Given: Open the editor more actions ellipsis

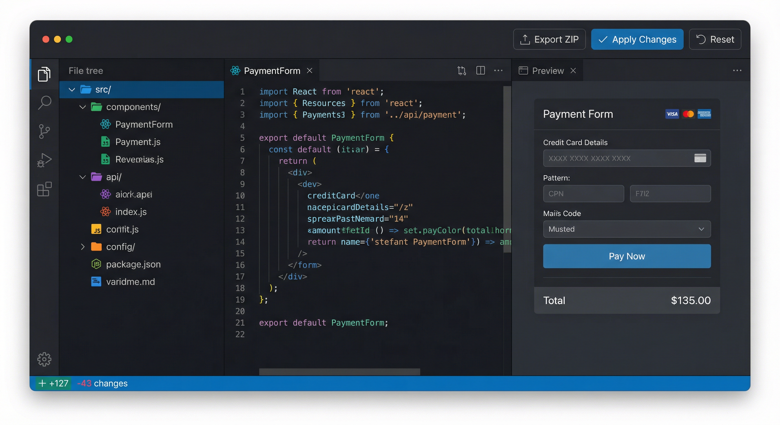Looking at the screenshot, I should pos(498,71).
